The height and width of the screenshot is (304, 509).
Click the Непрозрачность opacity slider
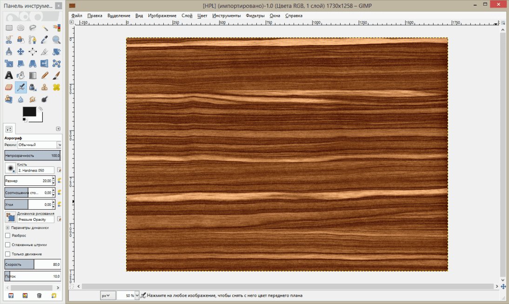pos(32,156)
